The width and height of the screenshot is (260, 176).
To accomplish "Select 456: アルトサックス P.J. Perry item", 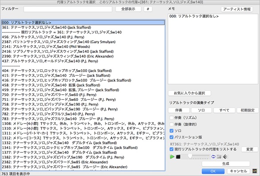I will pyautogui.click(x=83, y=37).
